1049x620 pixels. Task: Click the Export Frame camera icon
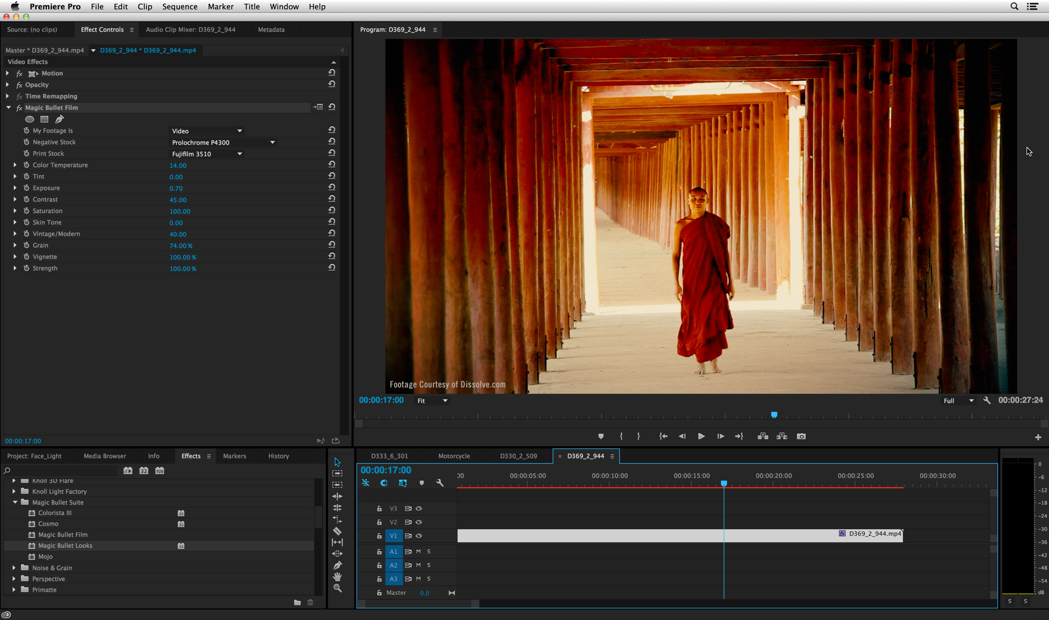coord(801,436)
